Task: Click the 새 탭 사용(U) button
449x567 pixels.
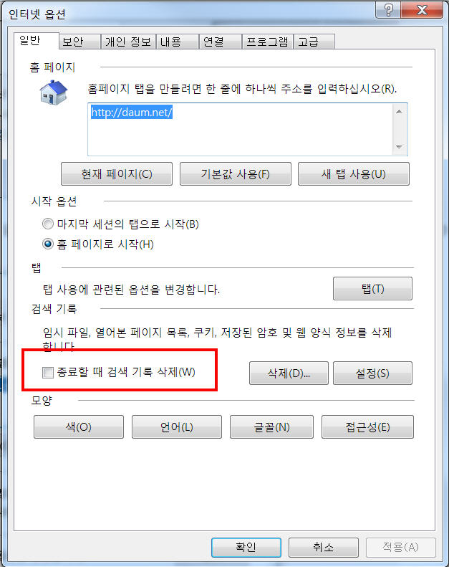Action: pyautogui.click(x=354, y=174)
